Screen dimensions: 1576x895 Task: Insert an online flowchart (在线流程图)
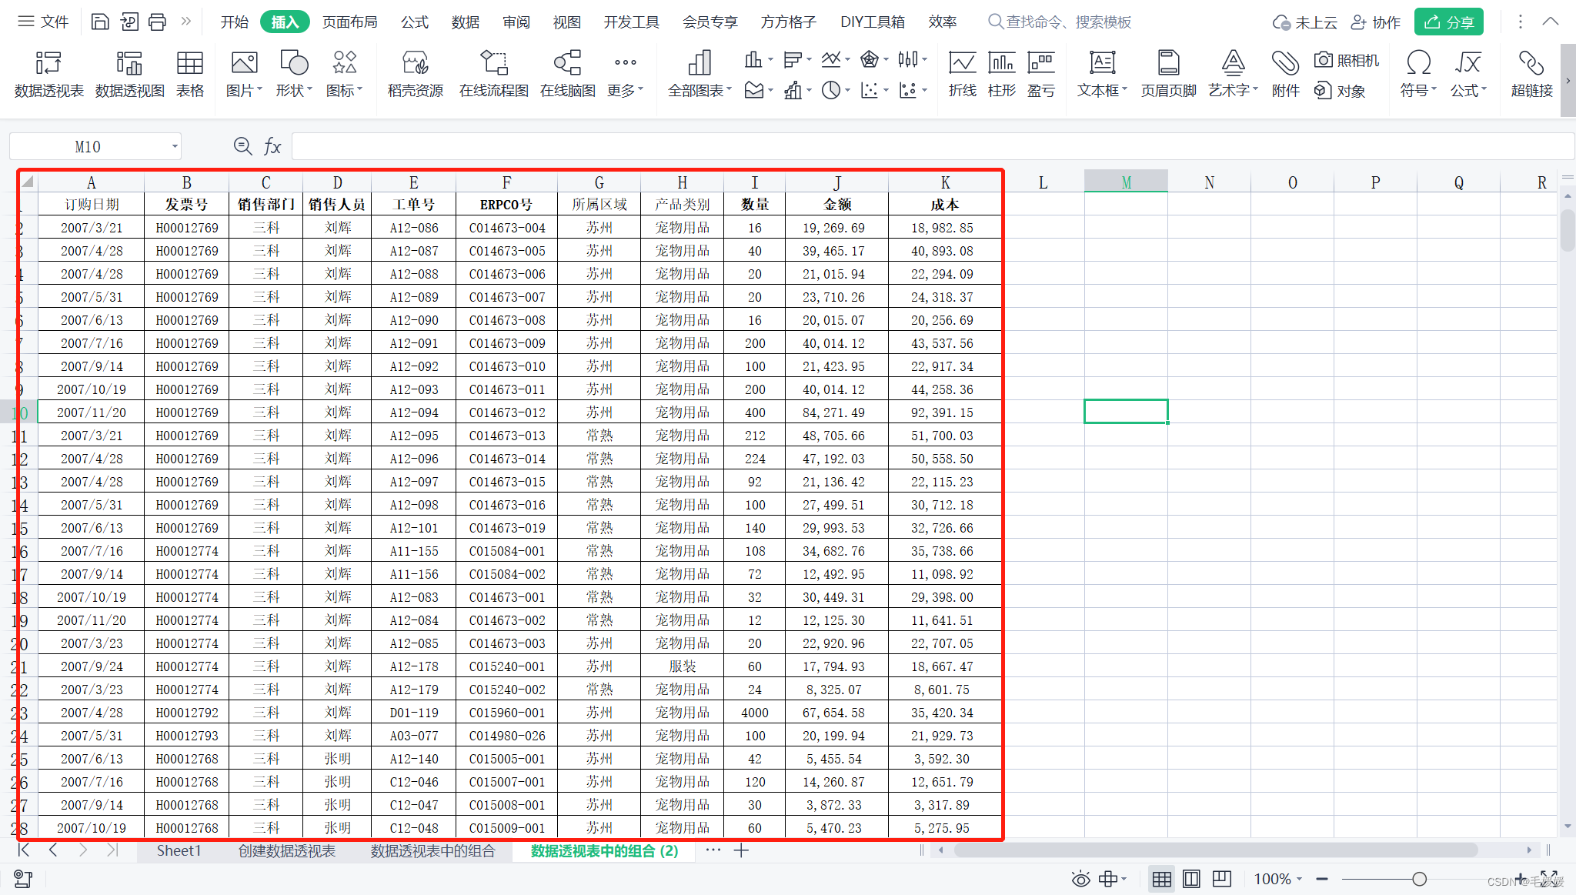pos(493,75)
